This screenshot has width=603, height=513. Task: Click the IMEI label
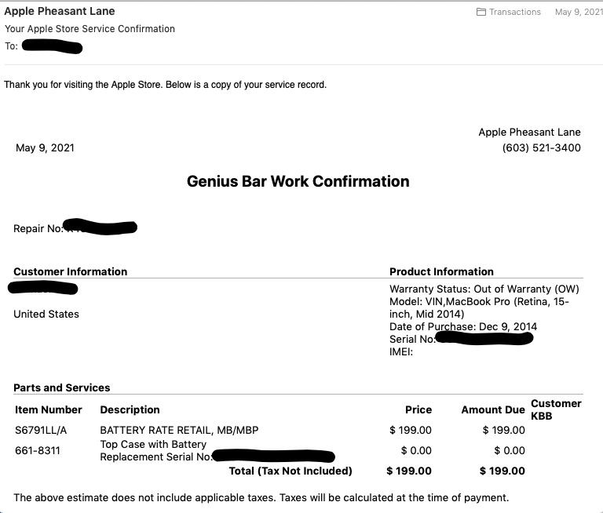(401, 352)
